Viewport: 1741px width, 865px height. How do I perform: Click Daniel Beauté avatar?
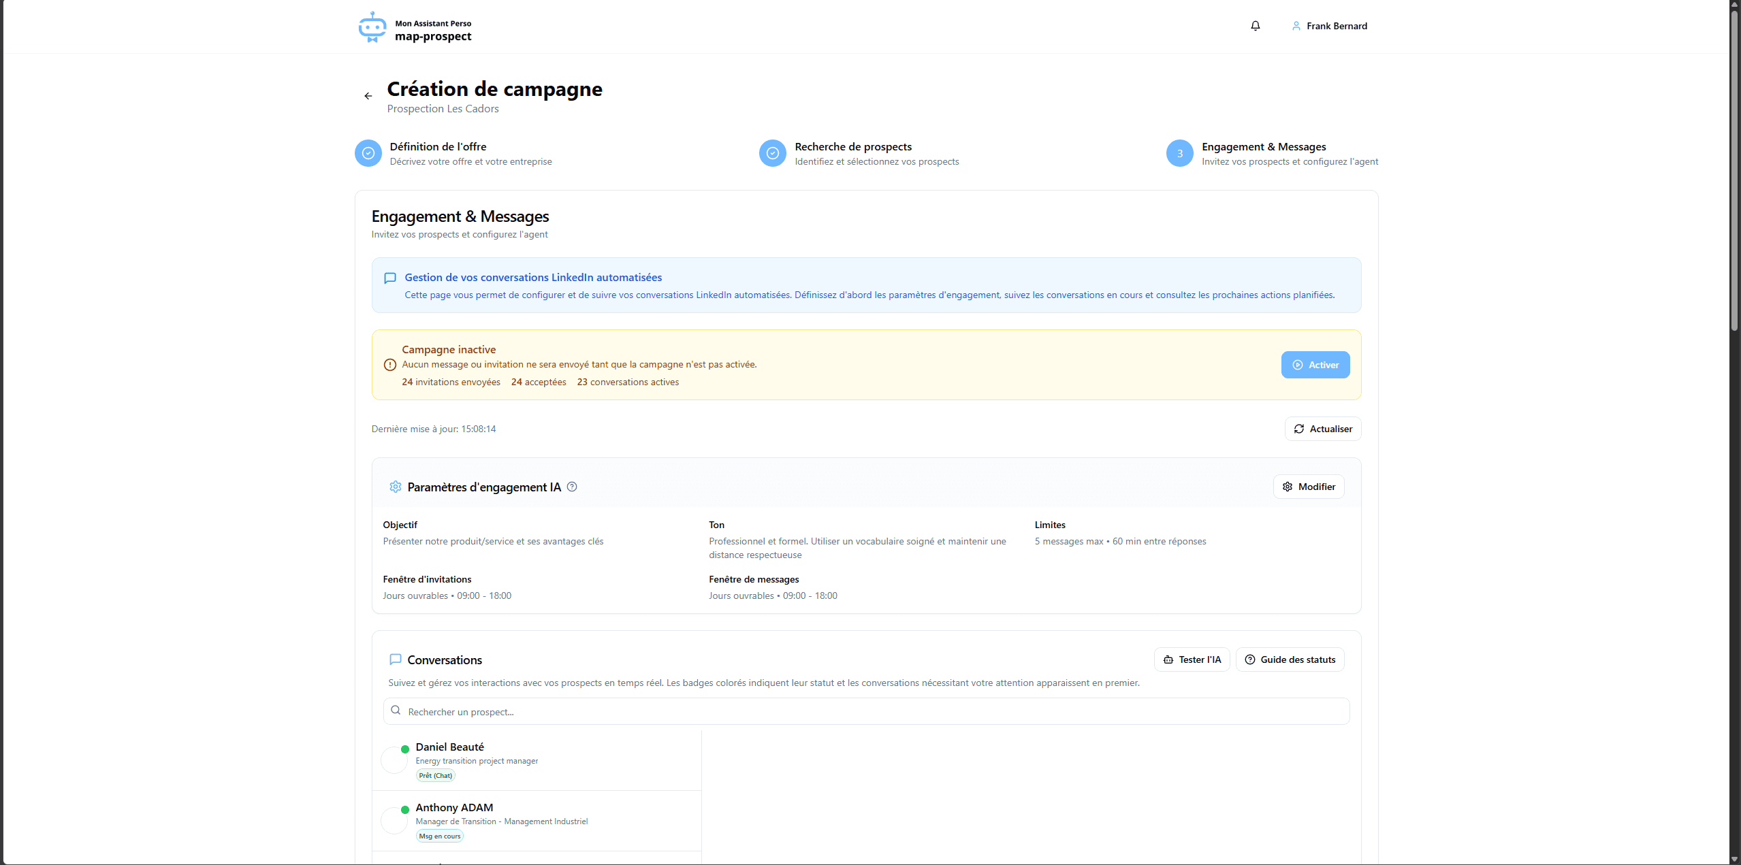(x=394, y=760)
